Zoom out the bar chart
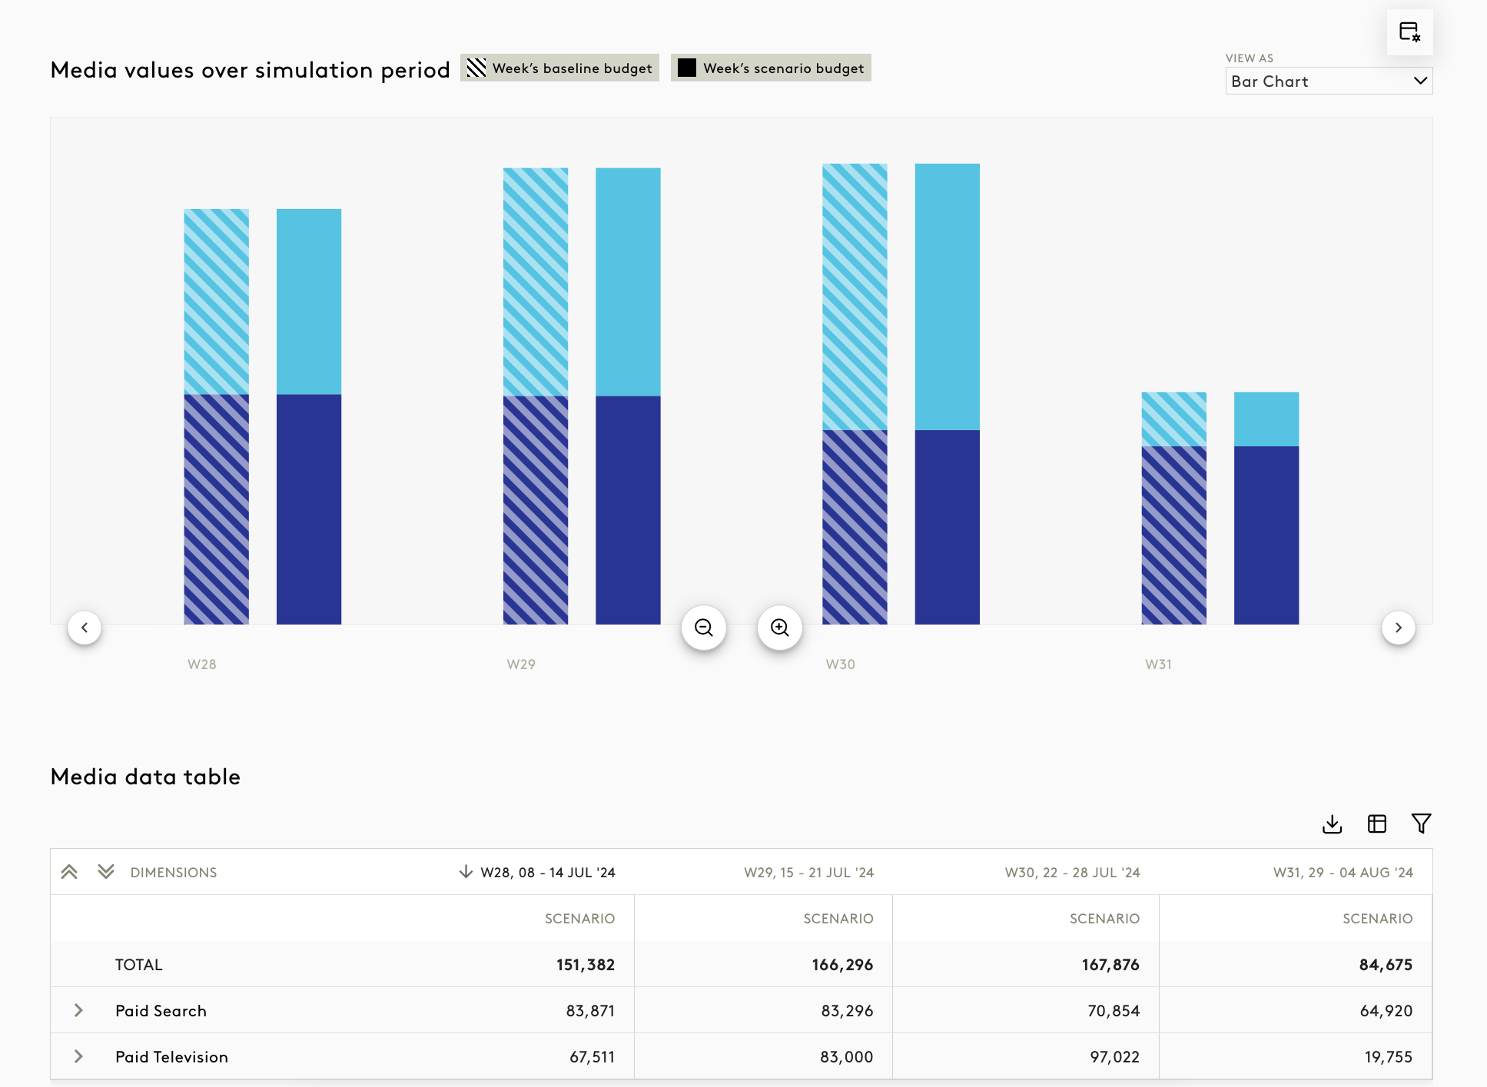Image resolution: width=1487 pixels, height=1087 pixels. click(x=703, y=628)
